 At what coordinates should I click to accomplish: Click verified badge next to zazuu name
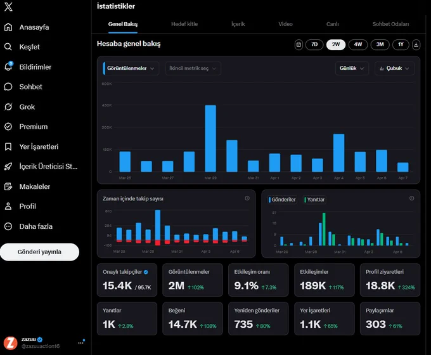coord(40,339)
